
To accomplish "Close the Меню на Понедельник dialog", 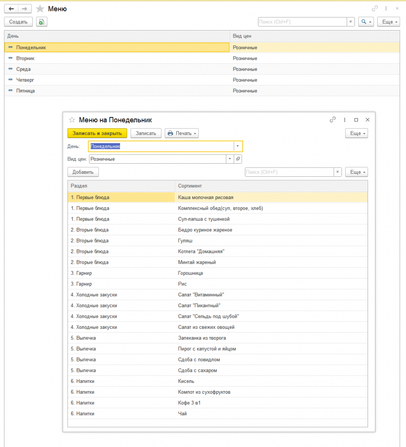I will (368, 120).
